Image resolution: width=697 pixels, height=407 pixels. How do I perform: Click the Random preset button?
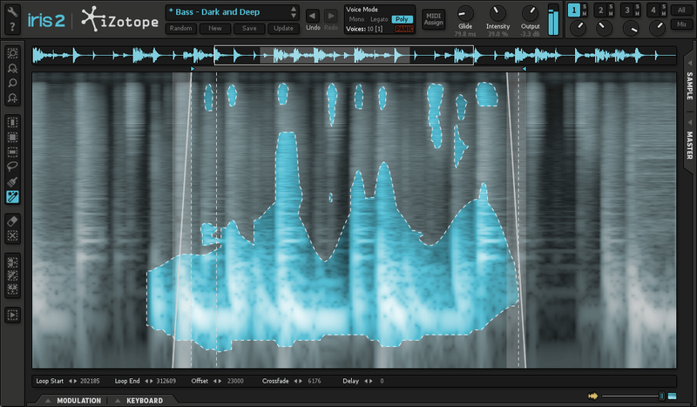click(180, 28)
